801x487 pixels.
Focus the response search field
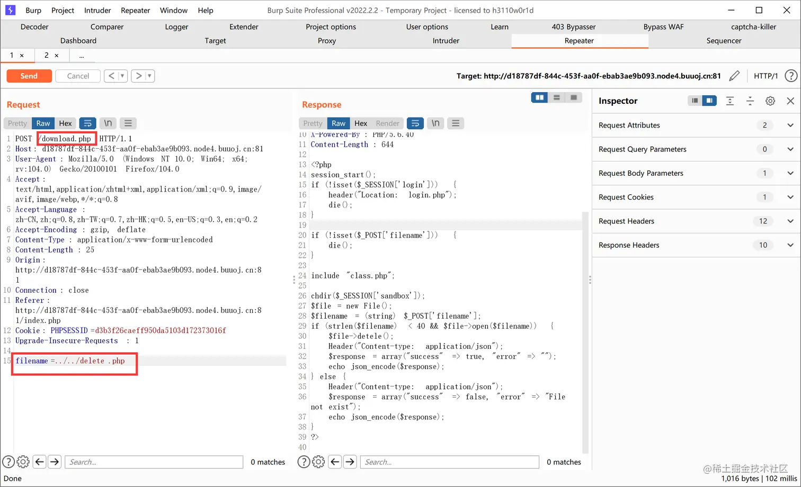coord(449,462)
